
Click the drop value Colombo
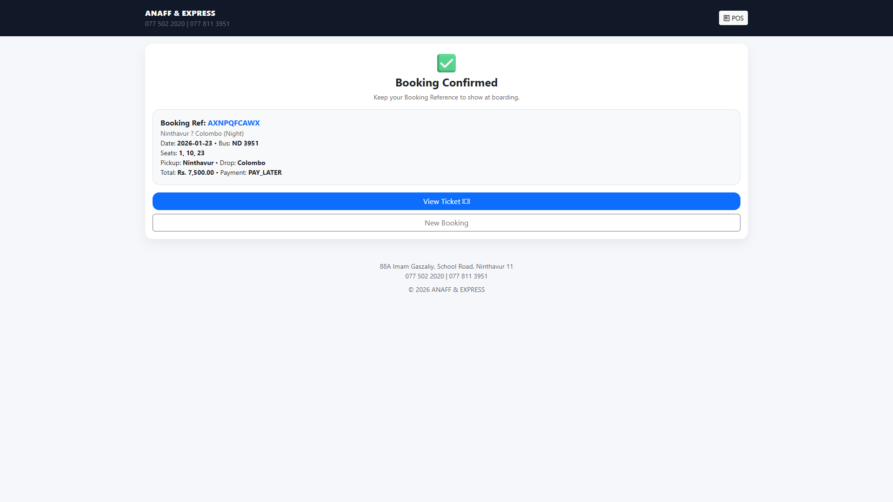[251, 163]
